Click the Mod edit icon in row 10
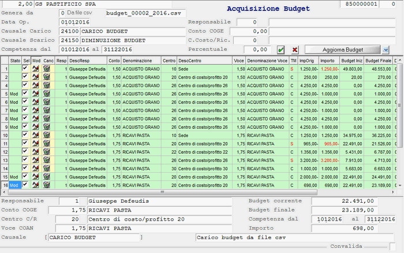Screen dimensions: 404x253 36,135
